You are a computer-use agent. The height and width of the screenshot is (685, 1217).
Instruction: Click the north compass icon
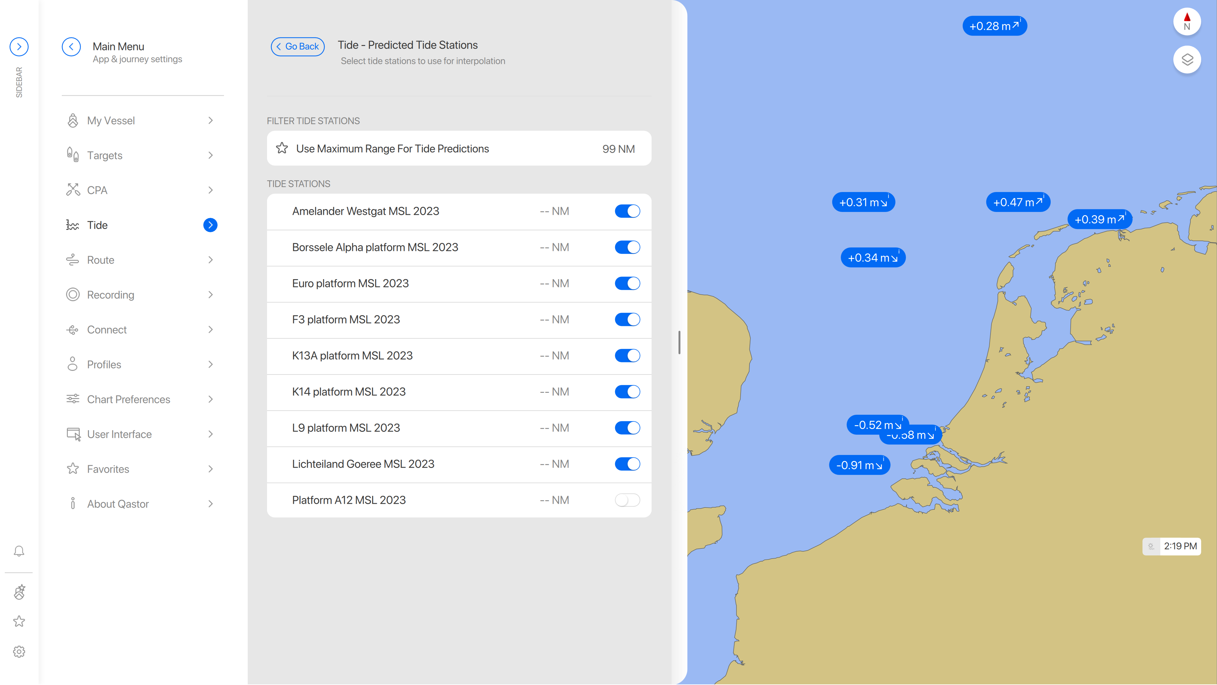tap(1187, 22)
